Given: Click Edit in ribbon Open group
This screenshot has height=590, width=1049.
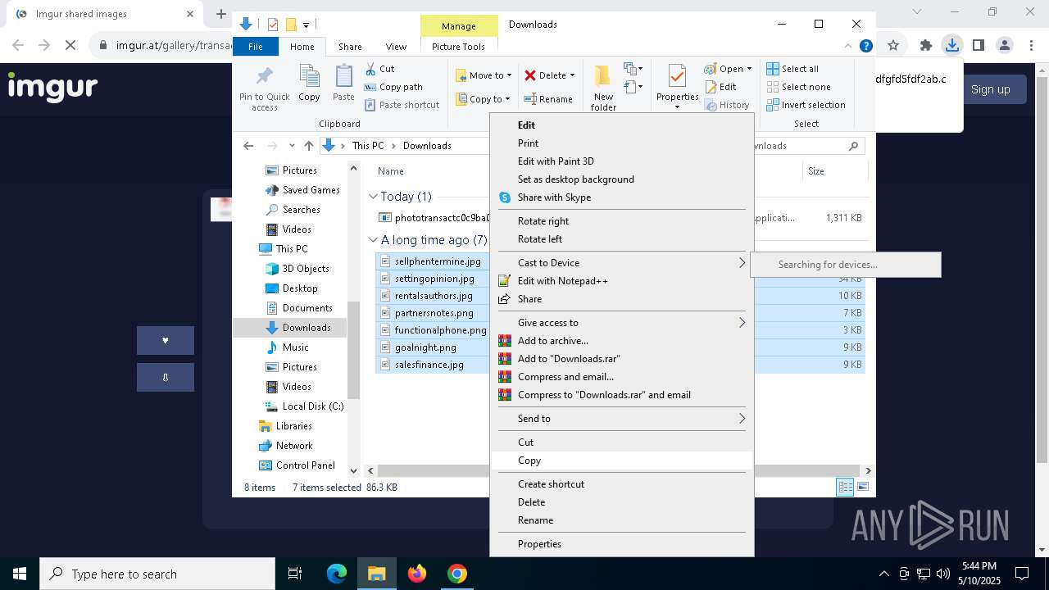Looking at the screenshot, I should pyautogui.click(x=720, y=87).
